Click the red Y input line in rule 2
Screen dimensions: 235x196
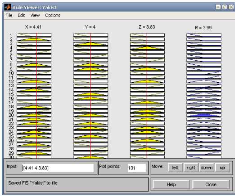pos(90,39)
